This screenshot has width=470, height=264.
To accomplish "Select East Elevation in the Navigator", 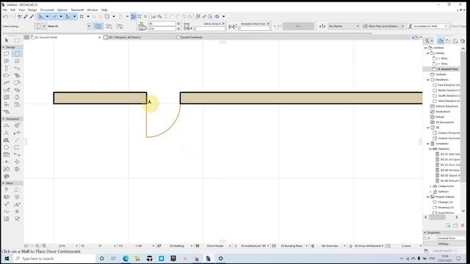I will coord(447,85).
